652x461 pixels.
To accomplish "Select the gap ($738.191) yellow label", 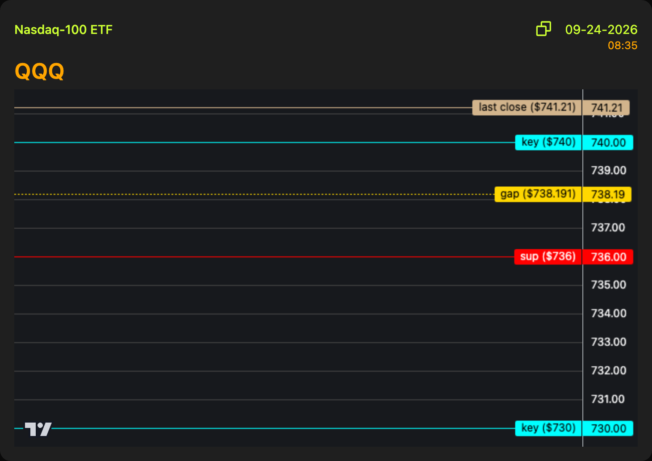I will tap(538, 194).
